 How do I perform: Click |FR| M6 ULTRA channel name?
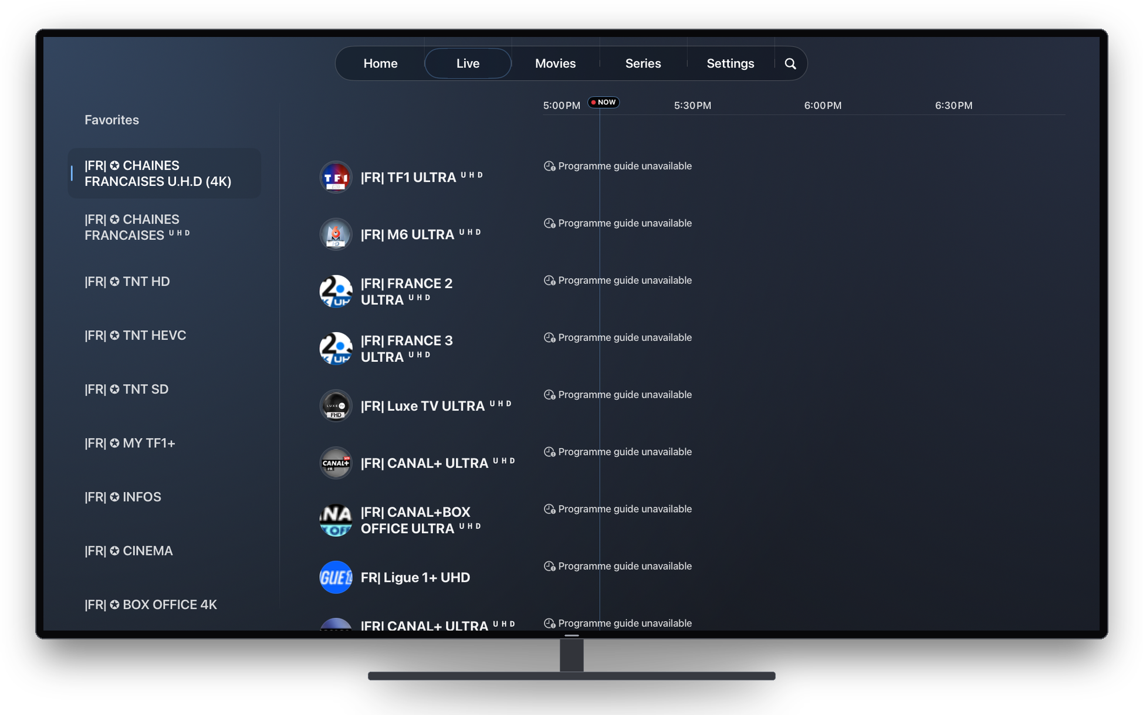(421, 234)
